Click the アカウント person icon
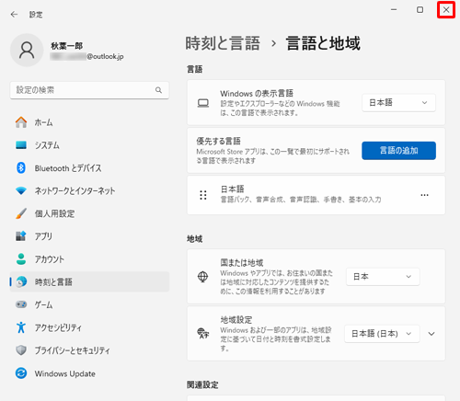Viewport: 460px width, 401px height. point(21,259)
